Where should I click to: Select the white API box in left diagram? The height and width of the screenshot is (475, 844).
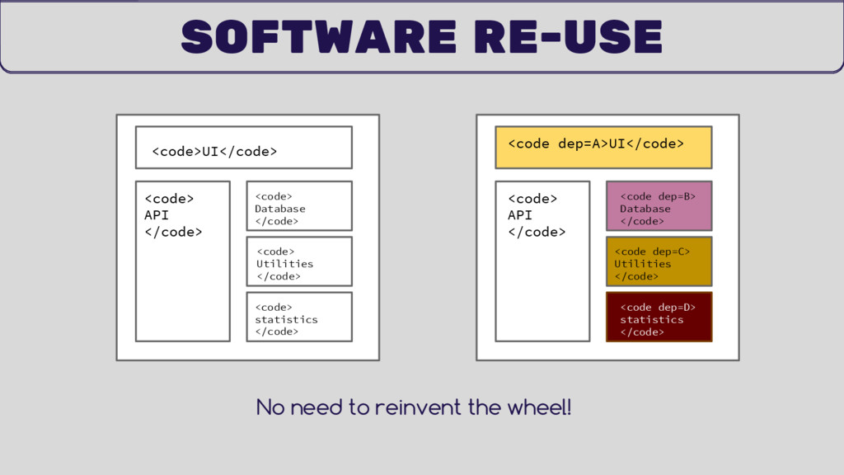pos(183,261)
